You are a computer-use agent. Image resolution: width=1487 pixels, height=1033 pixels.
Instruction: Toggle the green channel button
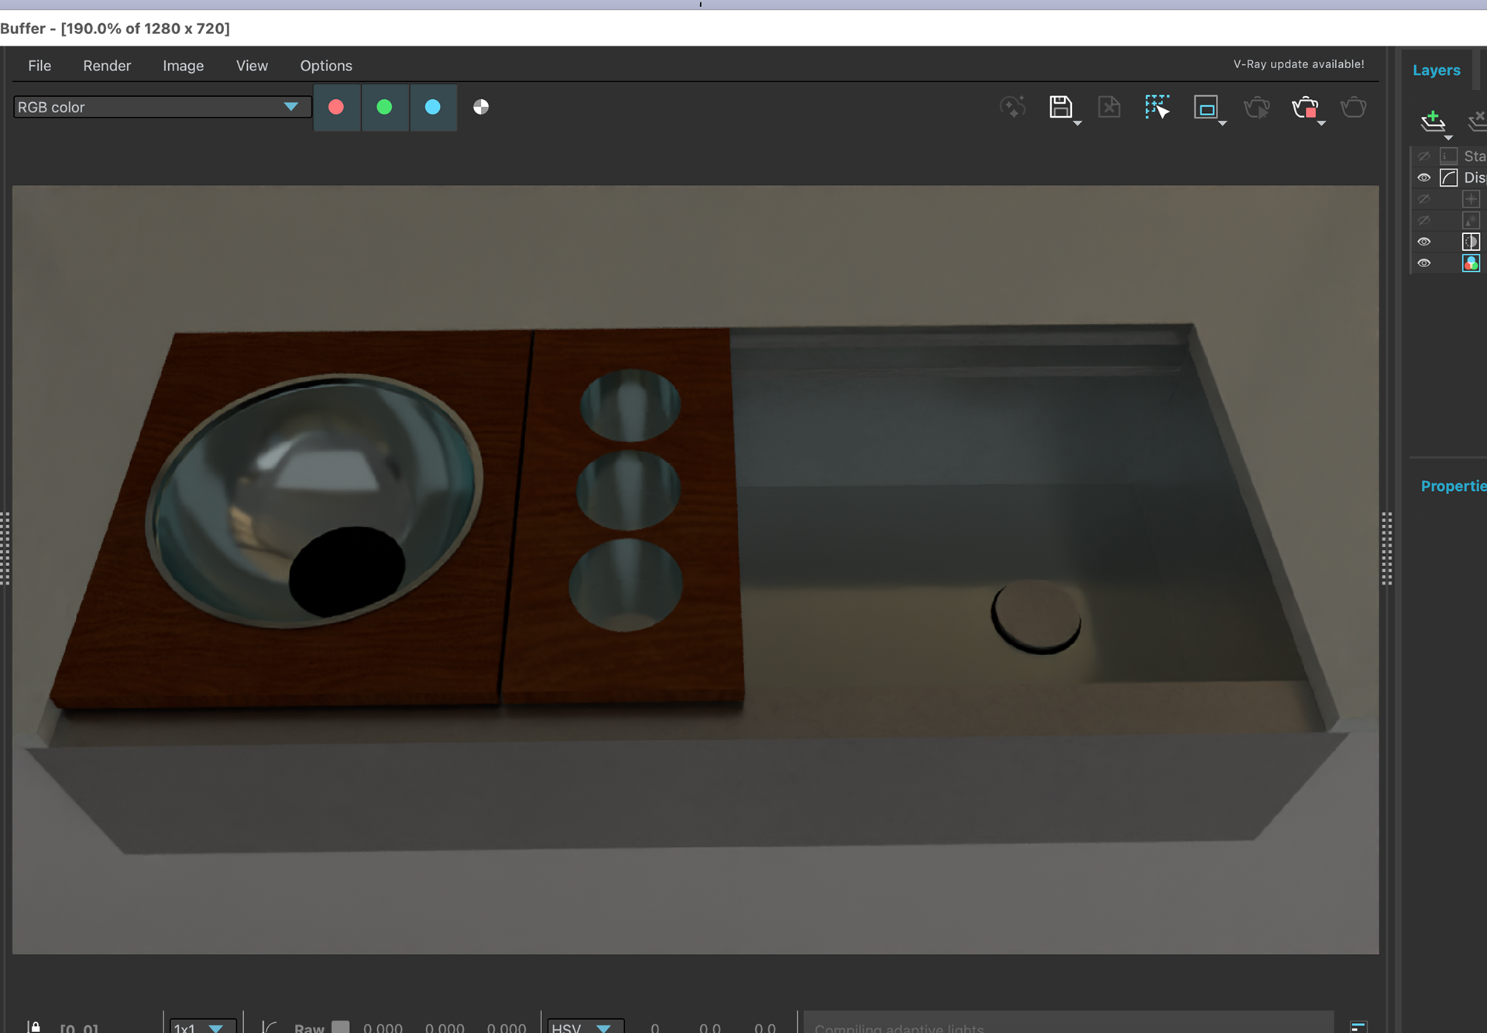coord(384,107)
